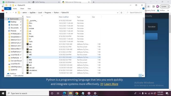Click navigation pane scroll down arrow
The width and height of the screenshot is (171, 96).
pos(23,73)
